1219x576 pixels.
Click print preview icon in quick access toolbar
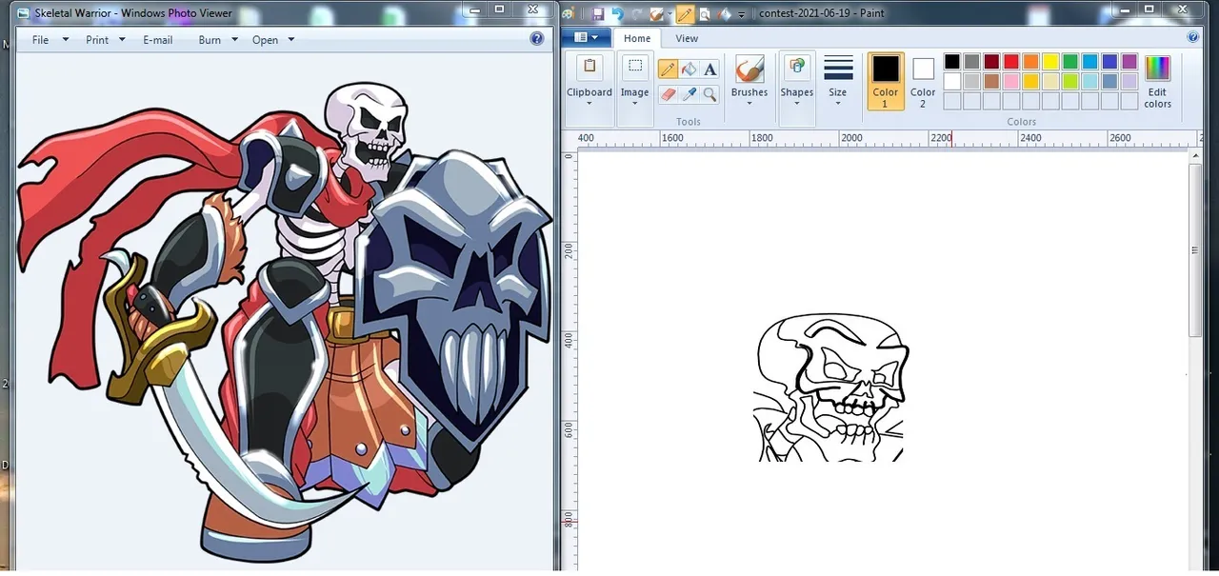click(x=706, y=14)
